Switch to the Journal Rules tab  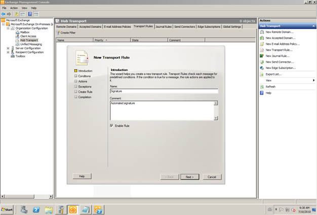164,27
